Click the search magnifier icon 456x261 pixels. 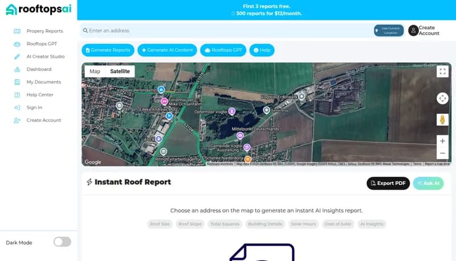tap(85, 31)
